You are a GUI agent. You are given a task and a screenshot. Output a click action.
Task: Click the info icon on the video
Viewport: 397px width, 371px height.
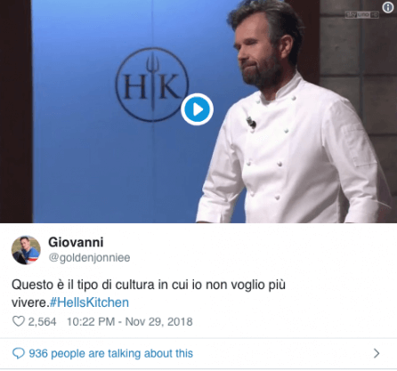pos(388,7)
